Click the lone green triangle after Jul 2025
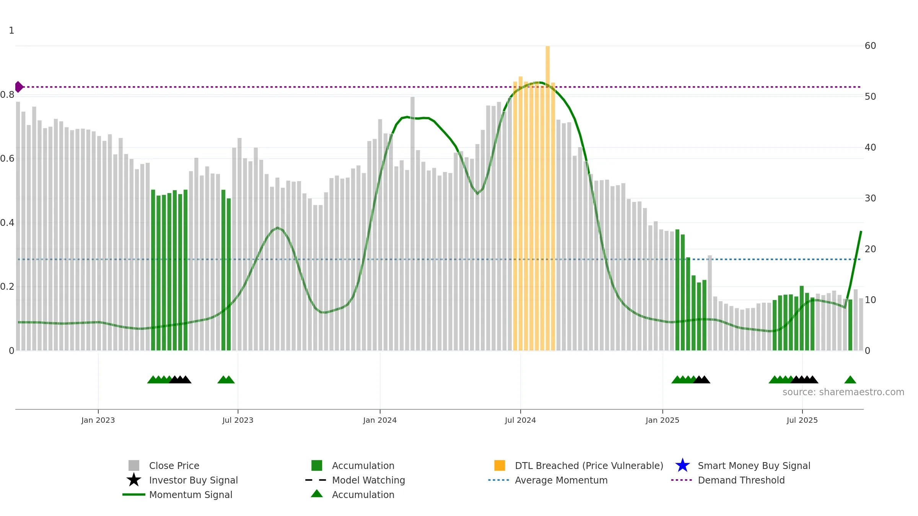918x516 pixels. pyautogui.click(x=850, y=380)
